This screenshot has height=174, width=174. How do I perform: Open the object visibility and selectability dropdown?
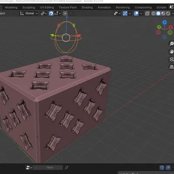[117, 13]
